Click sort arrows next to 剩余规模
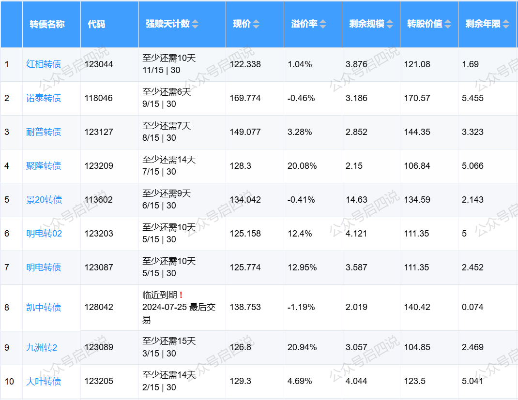Viewport: 518px width, 400px height. 390,24
